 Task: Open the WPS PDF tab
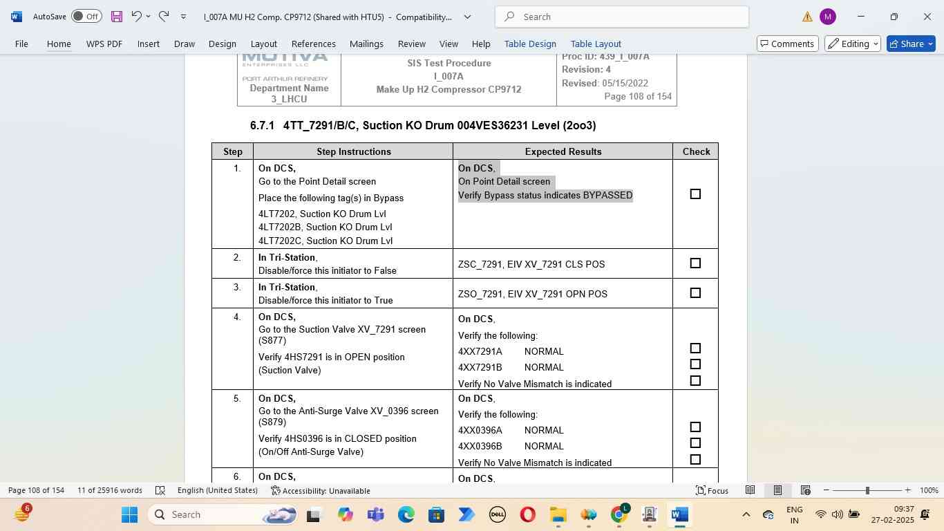pyautogui.click(x=104, y=44)
